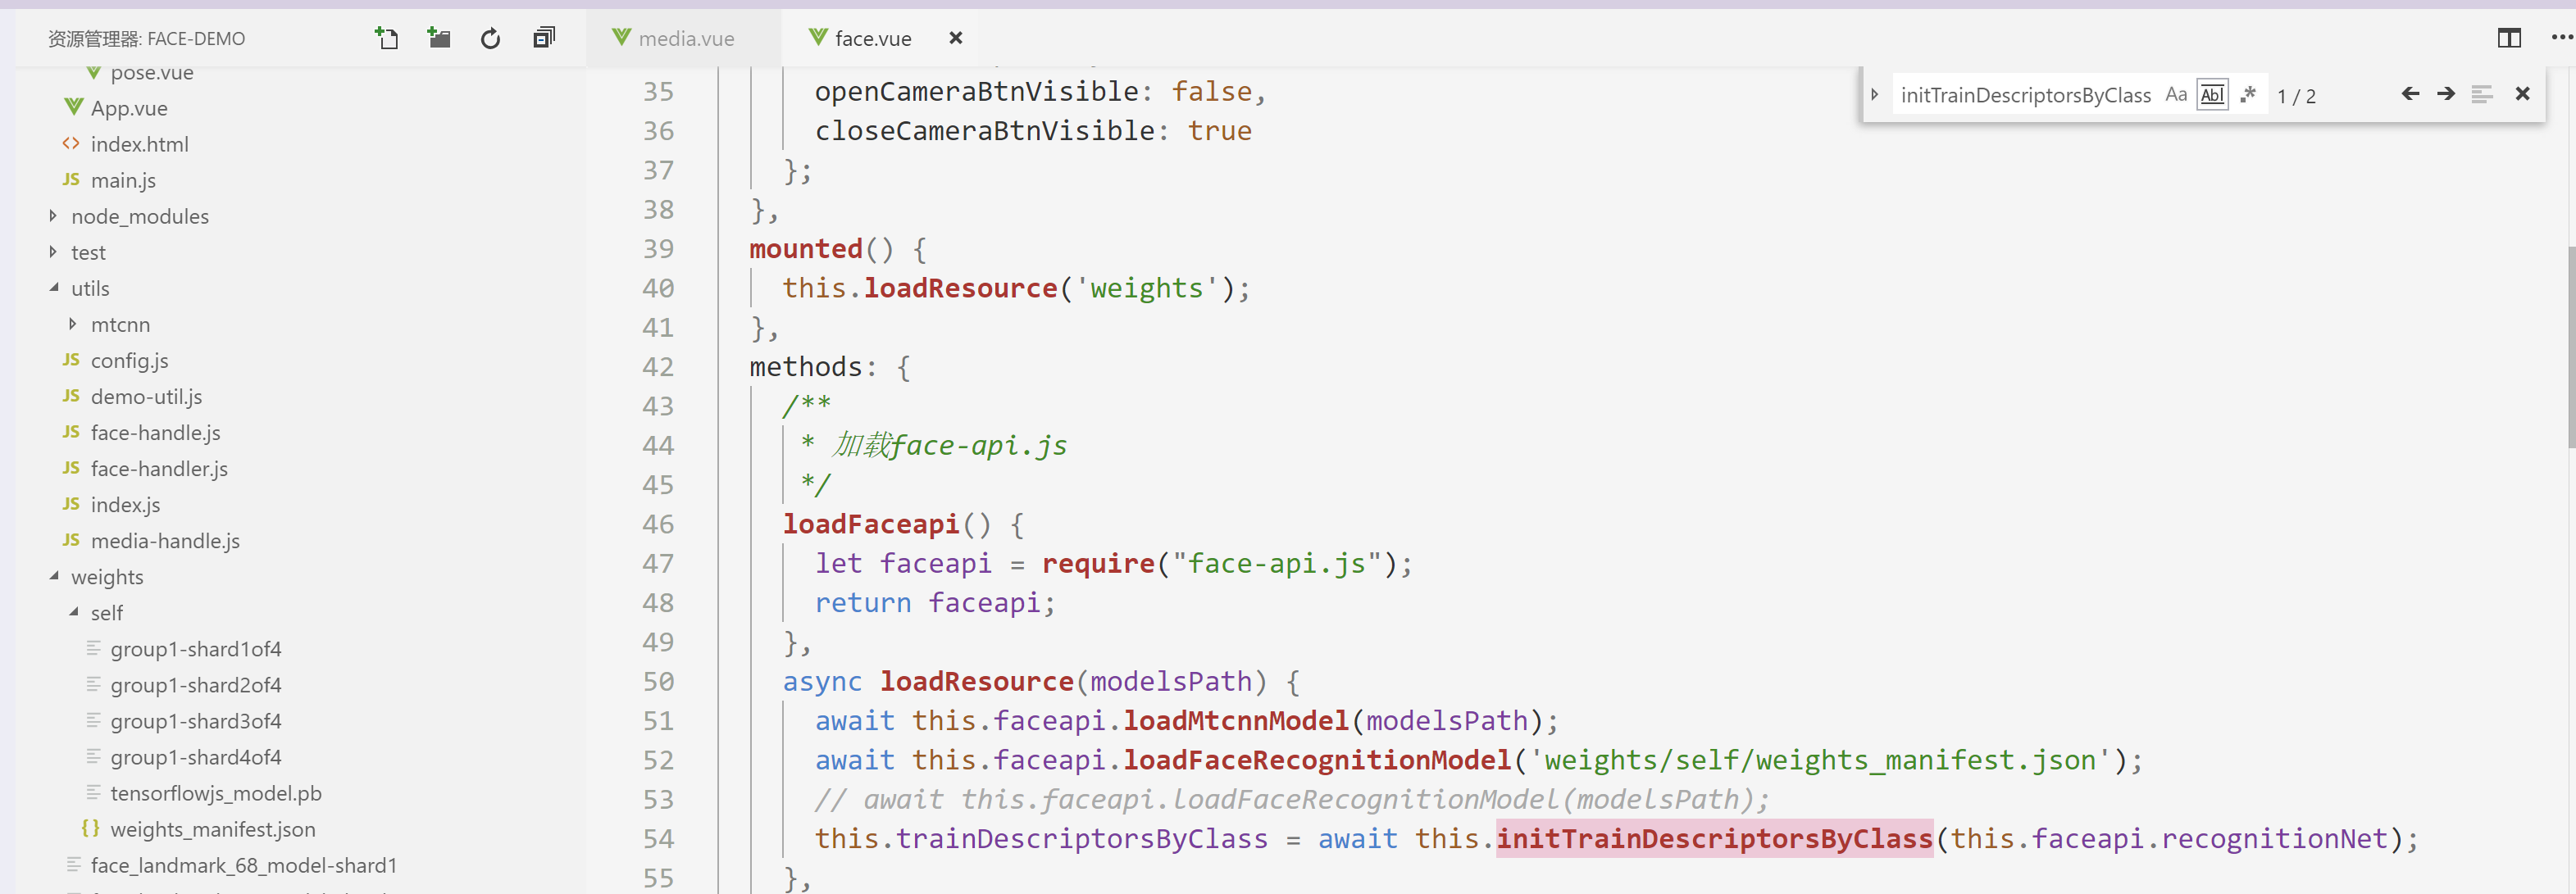Image resolution: width=2576 pixels, height=894 pixels.
Task: Collapse all folders in the explorer
Action: pyautogui.click(x=542, y=38)
